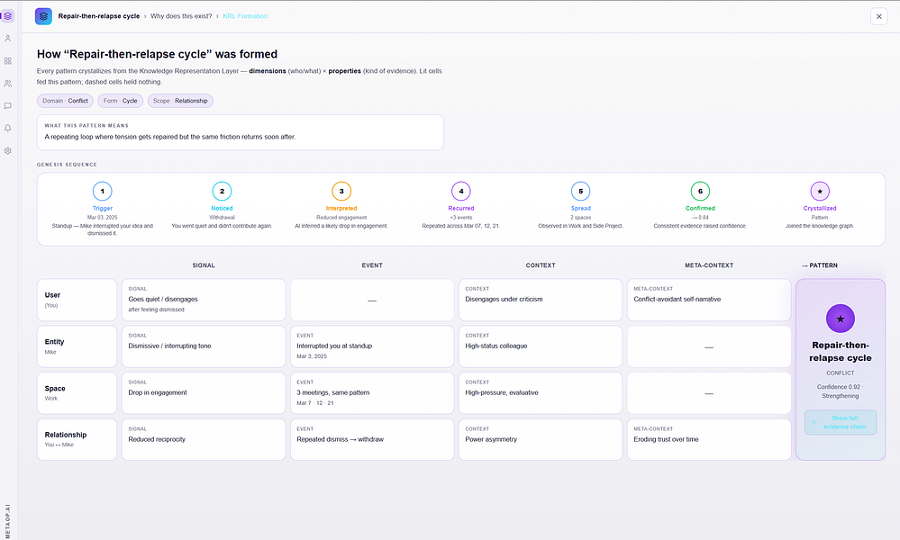
Task: Open the grid dashboard sidebar icon
Action: 8,61
